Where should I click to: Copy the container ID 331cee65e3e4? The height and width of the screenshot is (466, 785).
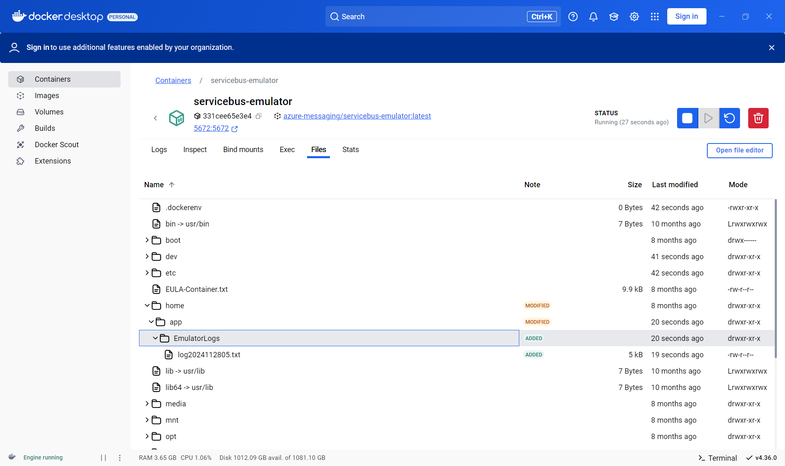pos(258,116)
